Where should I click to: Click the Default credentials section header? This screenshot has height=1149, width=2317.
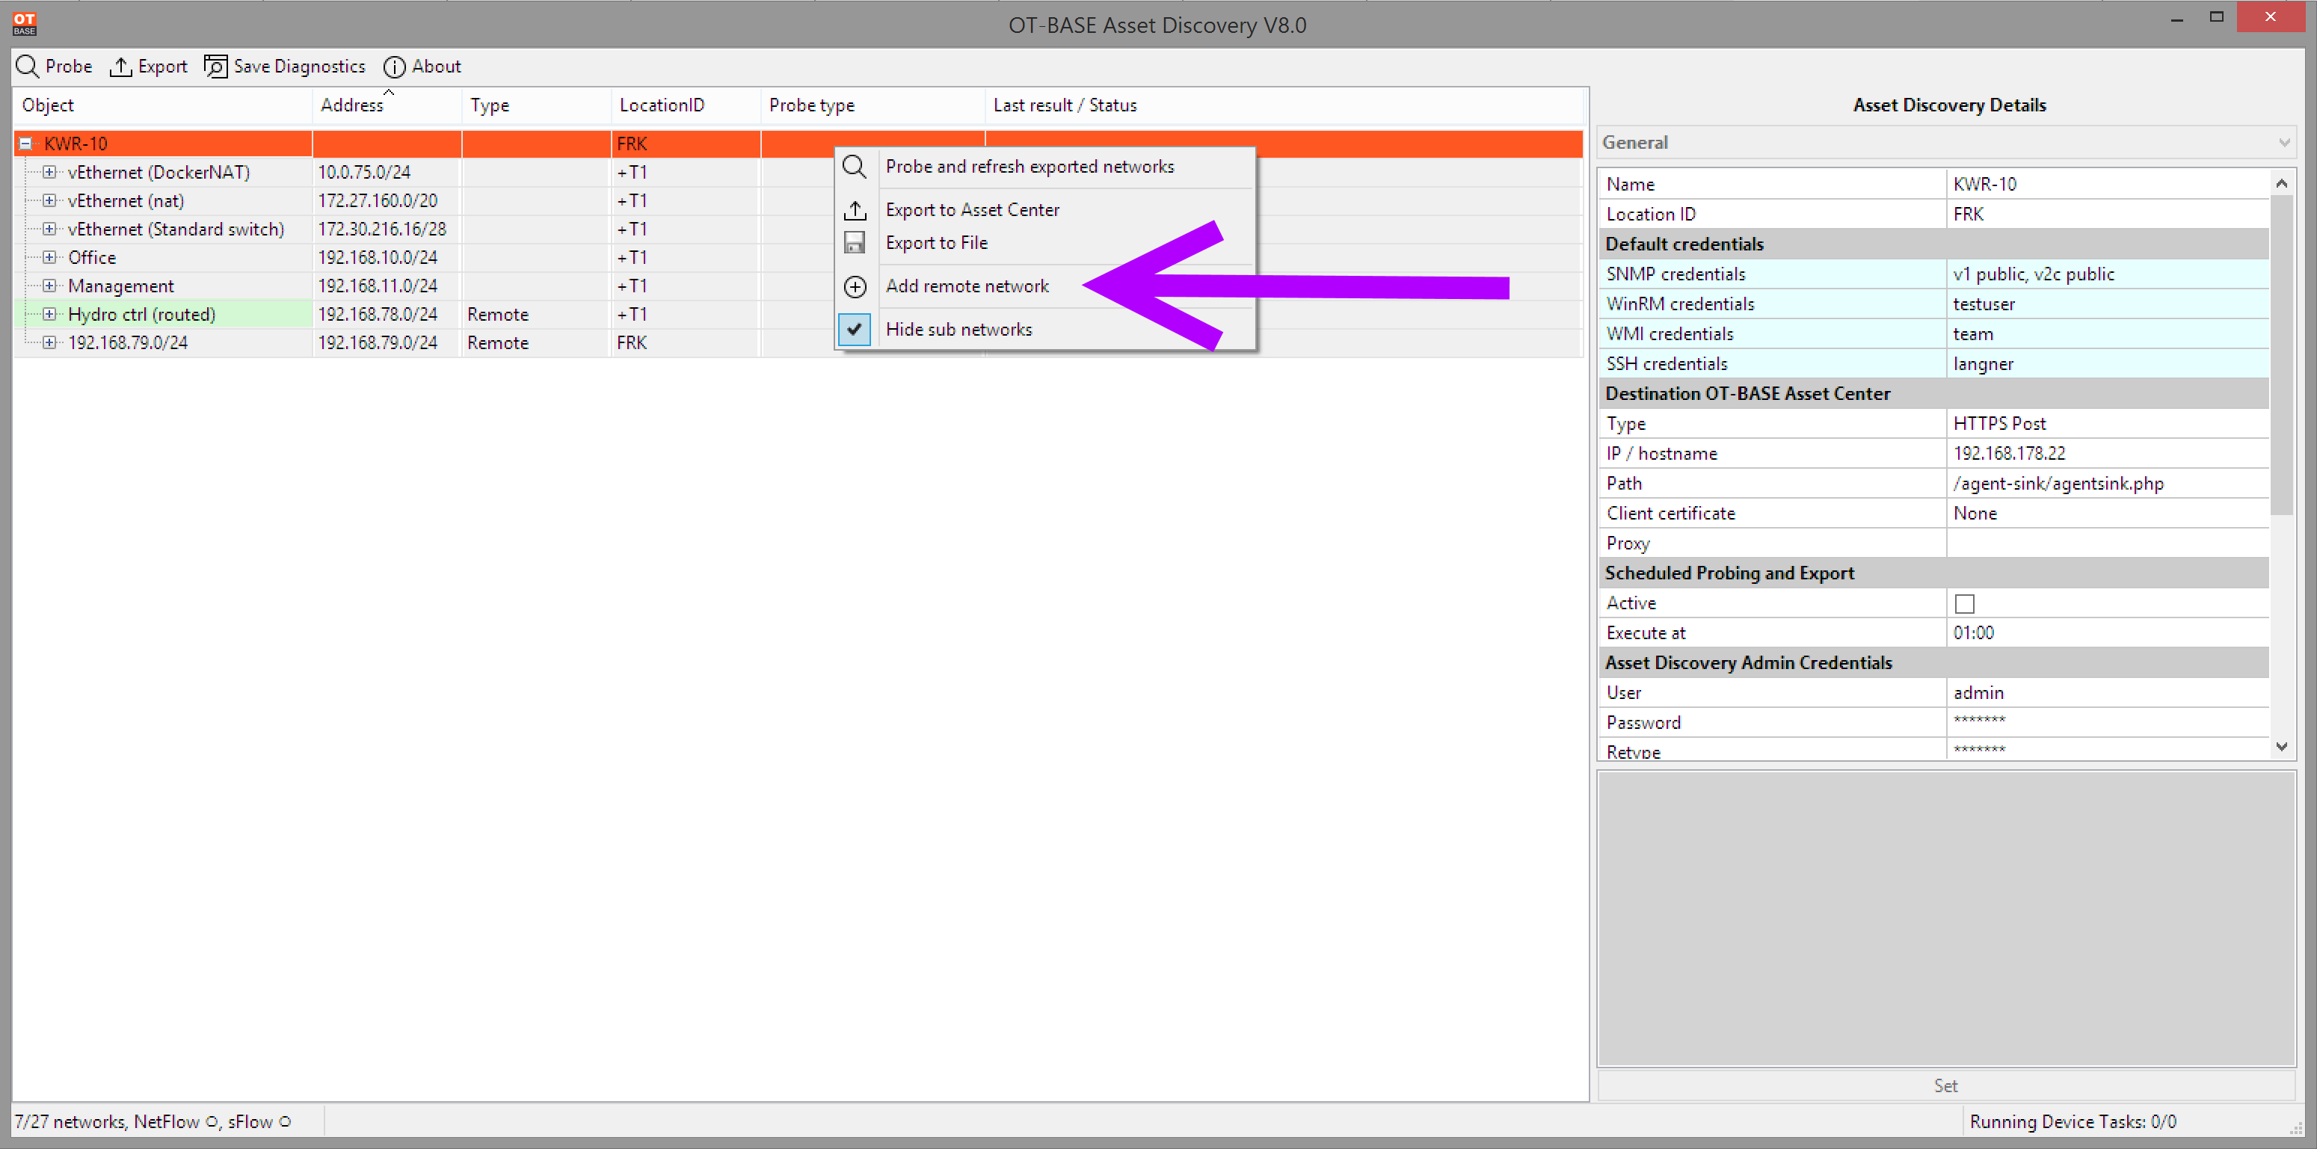click(1933, 244)
